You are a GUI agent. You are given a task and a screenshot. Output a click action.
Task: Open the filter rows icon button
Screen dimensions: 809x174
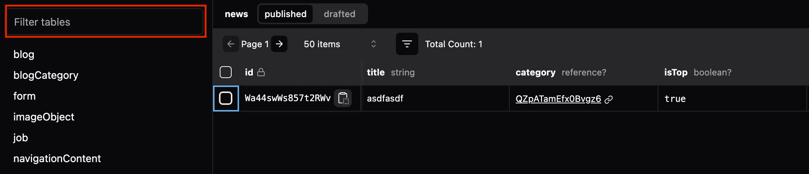click(407, 44)
